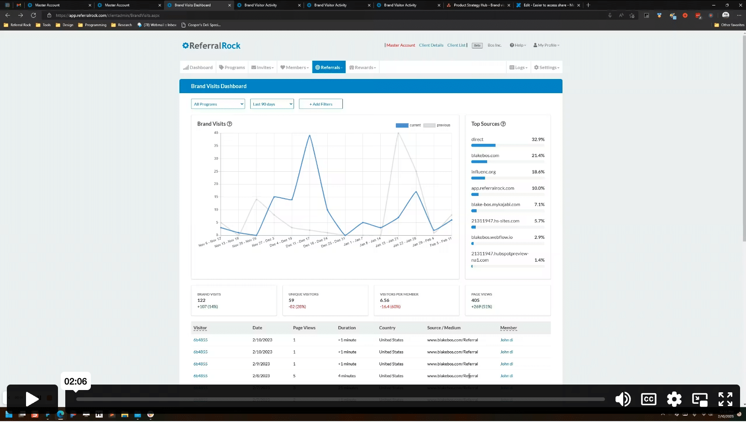Play the video with the play button
This screenshot has width=746, height=422.
(x=32, y=399)
